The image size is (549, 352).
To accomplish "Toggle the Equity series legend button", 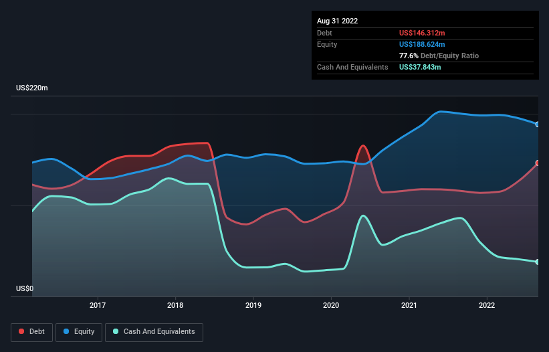I will [x=79, y=332].
